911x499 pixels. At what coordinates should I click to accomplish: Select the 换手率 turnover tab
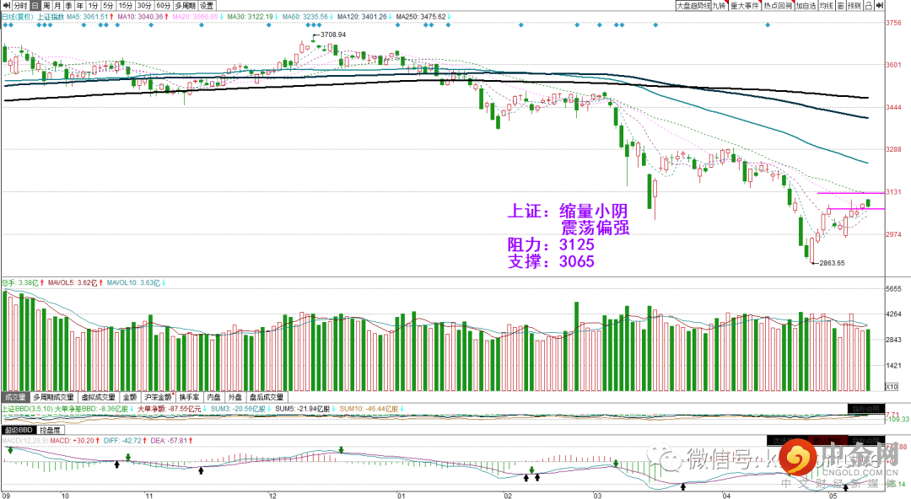[190, 397]
